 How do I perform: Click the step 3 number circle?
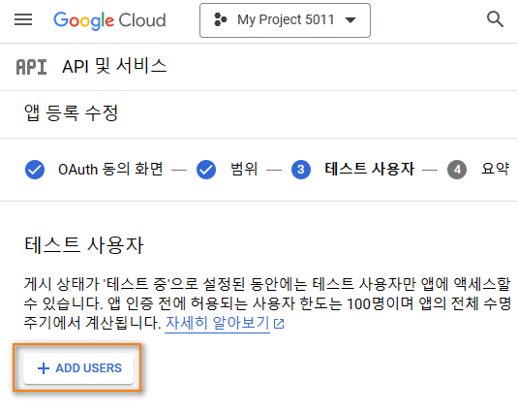[x=301, y=170]
